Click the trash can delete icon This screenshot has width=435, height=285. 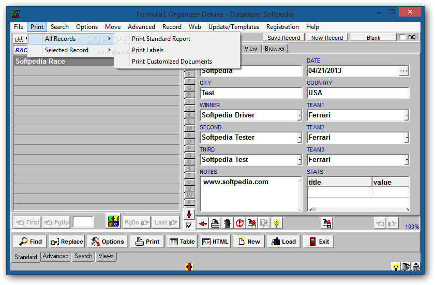tap(227, 223)
